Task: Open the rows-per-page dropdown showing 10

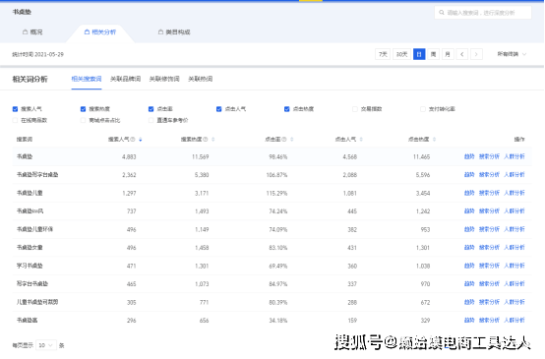Action: 46,345
